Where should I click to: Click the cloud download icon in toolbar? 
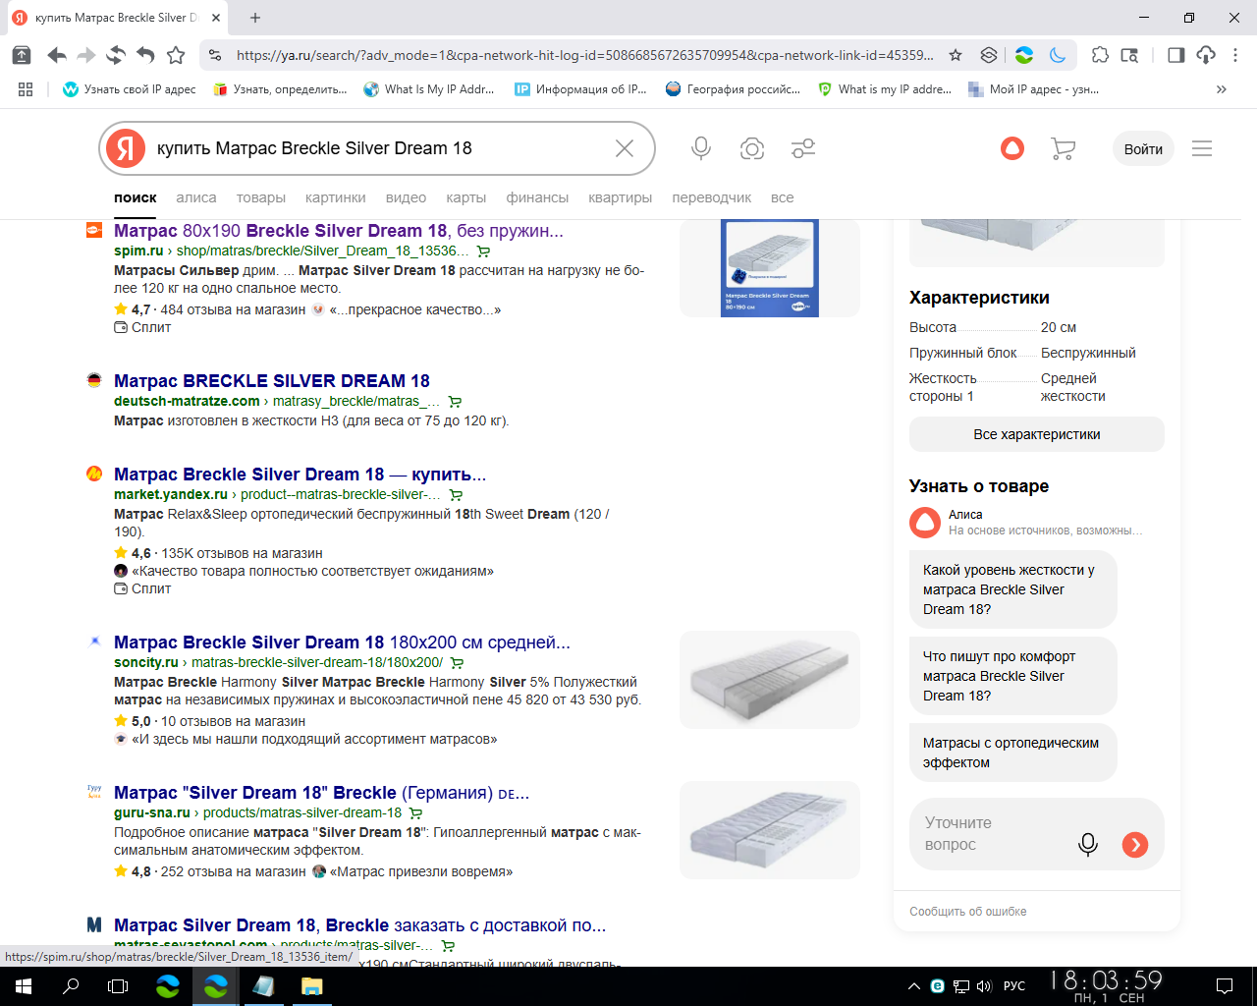tap(1206, 55)
